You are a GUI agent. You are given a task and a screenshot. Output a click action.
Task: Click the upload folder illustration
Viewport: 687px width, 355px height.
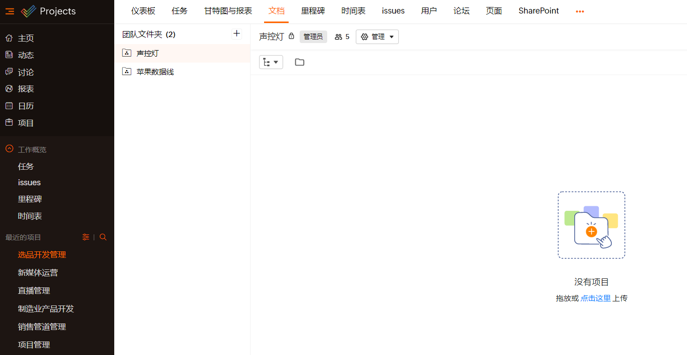pos(591,225)
